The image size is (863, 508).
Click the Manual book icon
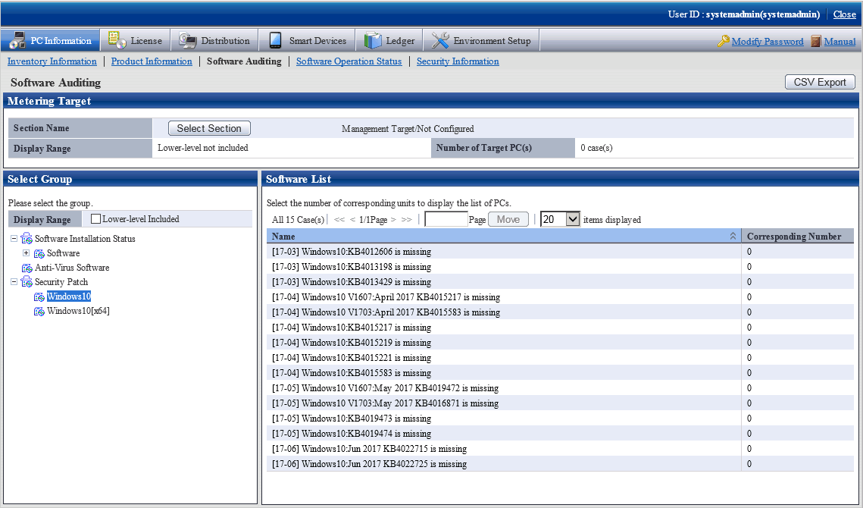816,41
